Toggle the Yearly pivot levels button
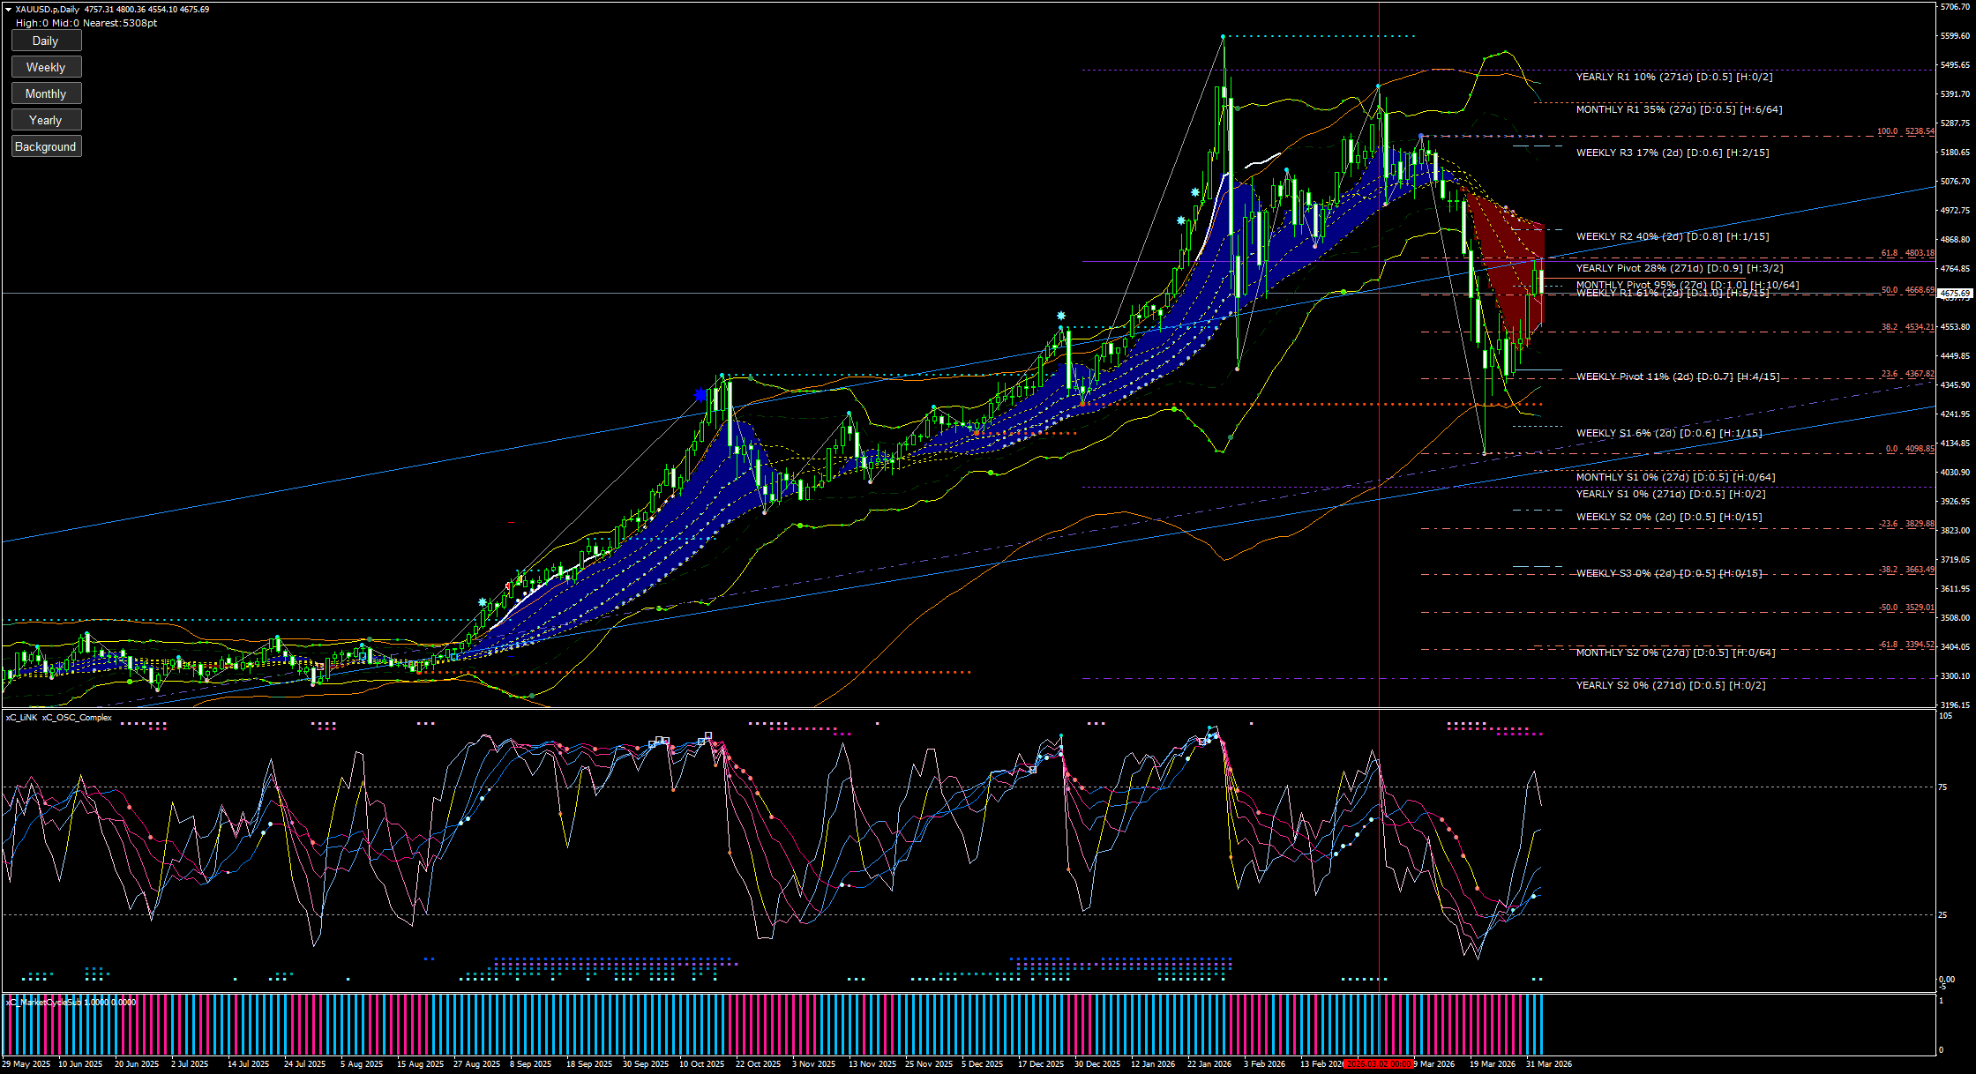The image size is (1976, 1074). tap(46, 120)
